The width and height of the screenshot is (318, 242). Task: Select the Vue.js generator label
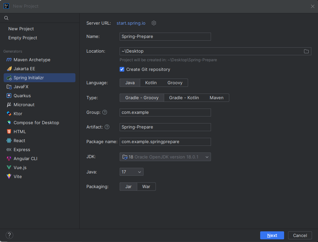(x=20, y=167)
